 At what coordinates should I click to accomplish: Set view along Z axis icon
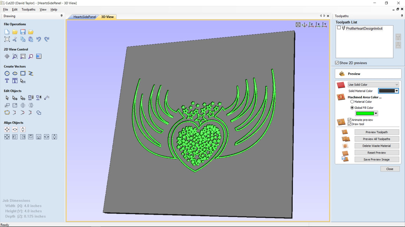point(311,25)
